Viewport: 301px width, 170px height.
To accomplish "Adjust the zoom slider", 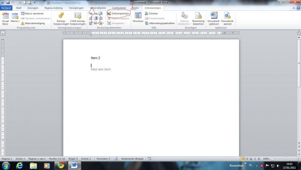I will click(286, 159).
